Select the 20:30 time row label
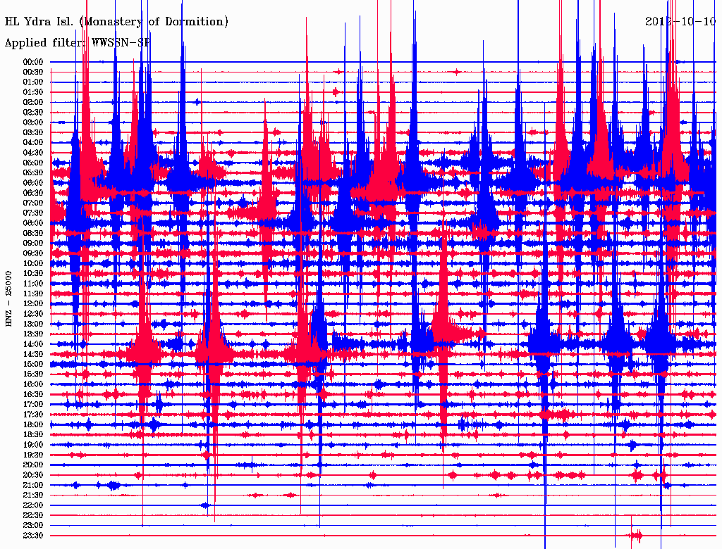The width and height of the screenshot is (722, 549). point(33,475)
